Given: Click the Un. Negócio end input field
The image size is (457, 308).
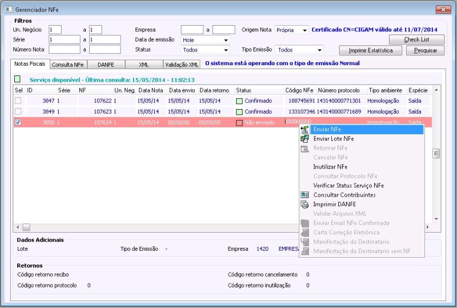Looking at the screenshot, I should 95,30.
